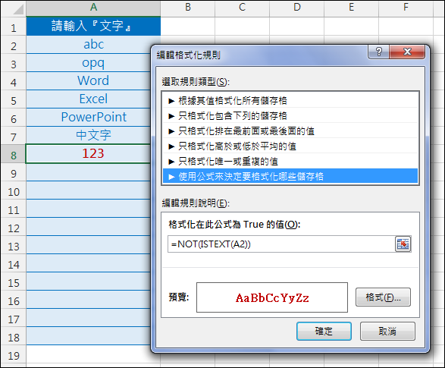Viewport: 445px width, 368px height.
Task: Click the 編輯格式化規則 dialog title bar
Action: tap(260, 55)
